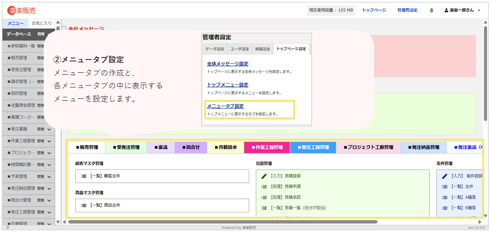Switch to the メニュー sidebar tab

(x=15, y=24)
